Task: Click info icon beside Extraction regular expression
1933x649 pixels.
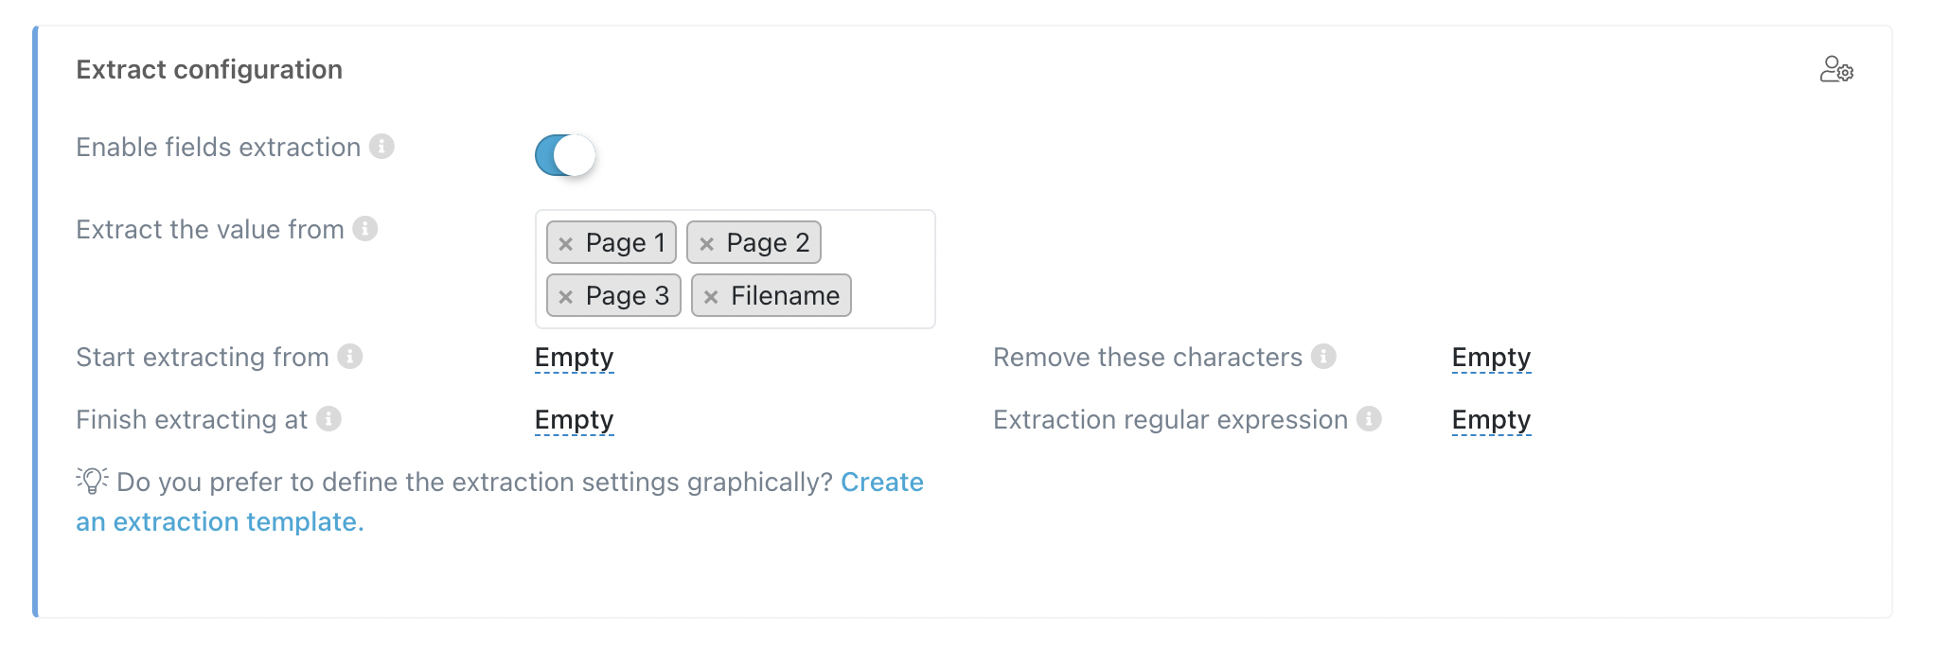Action: tap(1369, 419)
